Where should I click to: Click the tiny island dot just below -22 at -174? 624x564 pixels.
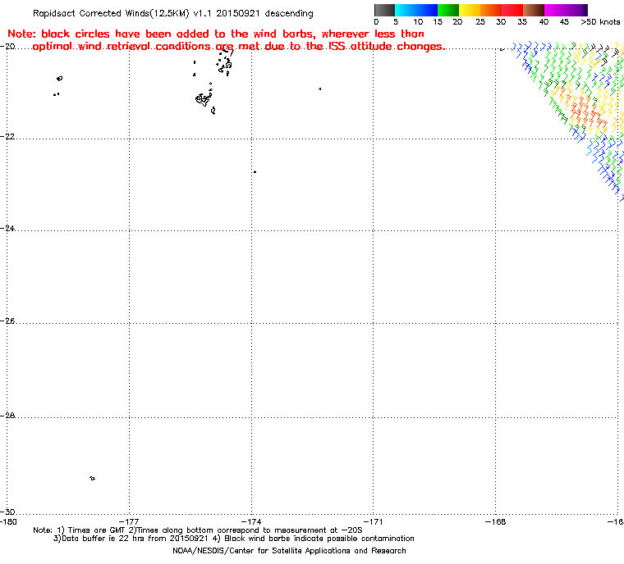coord(255,171)
